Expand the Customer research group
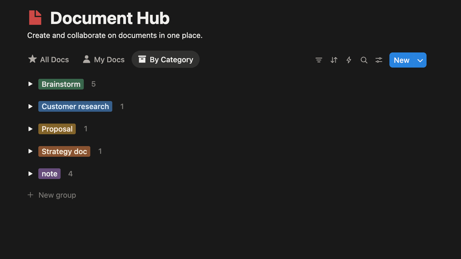 click(31, 106)
